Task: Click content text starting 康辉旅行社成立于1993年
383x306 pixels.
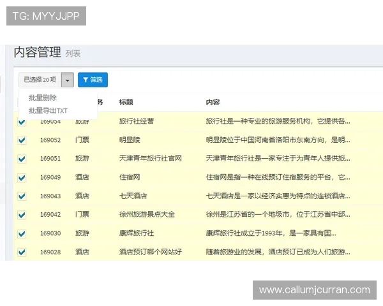Action: pos(271,233)
